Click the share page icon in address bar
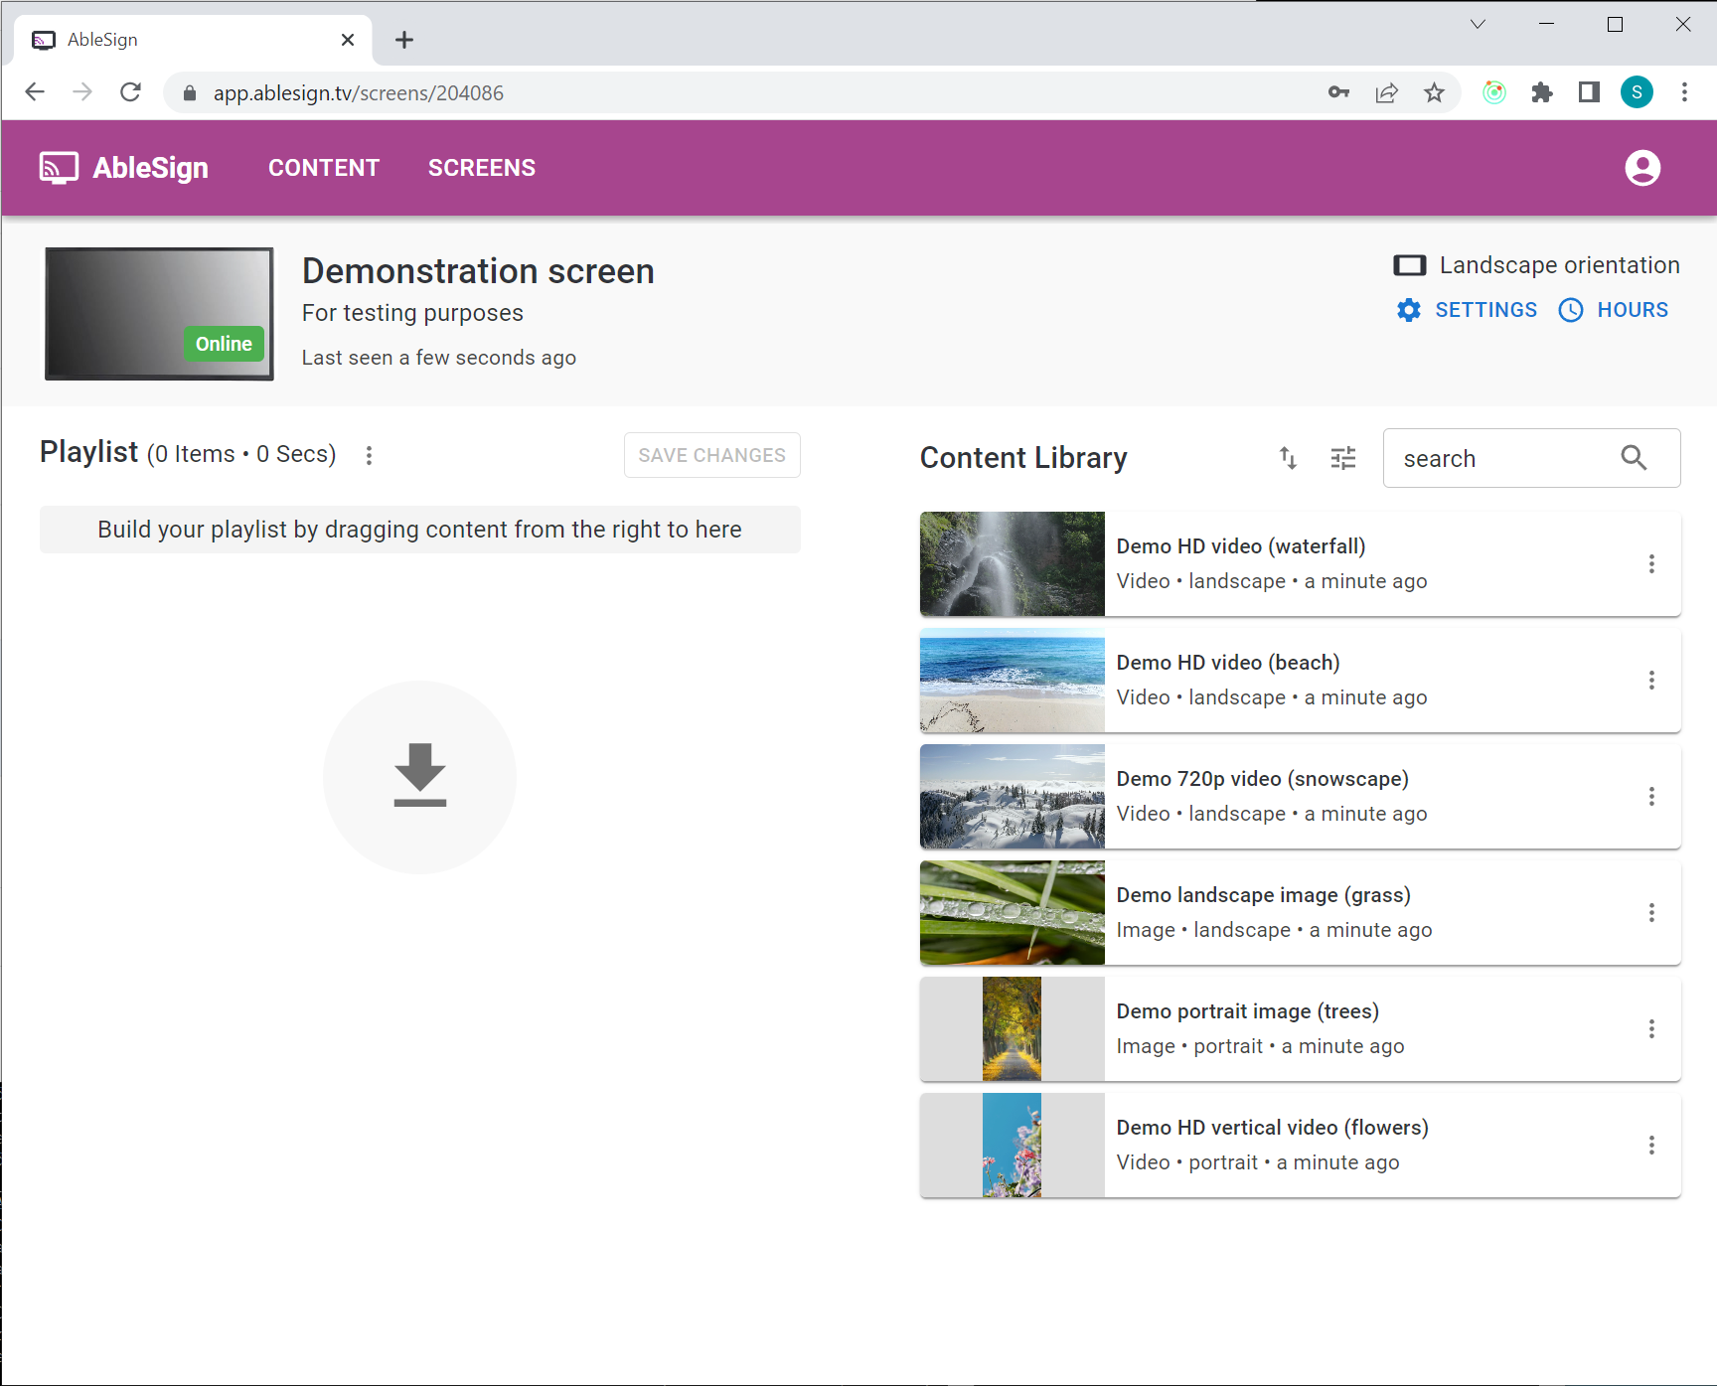The width and height of the screenshot is (1717, 1386). tap(1386, 93)
